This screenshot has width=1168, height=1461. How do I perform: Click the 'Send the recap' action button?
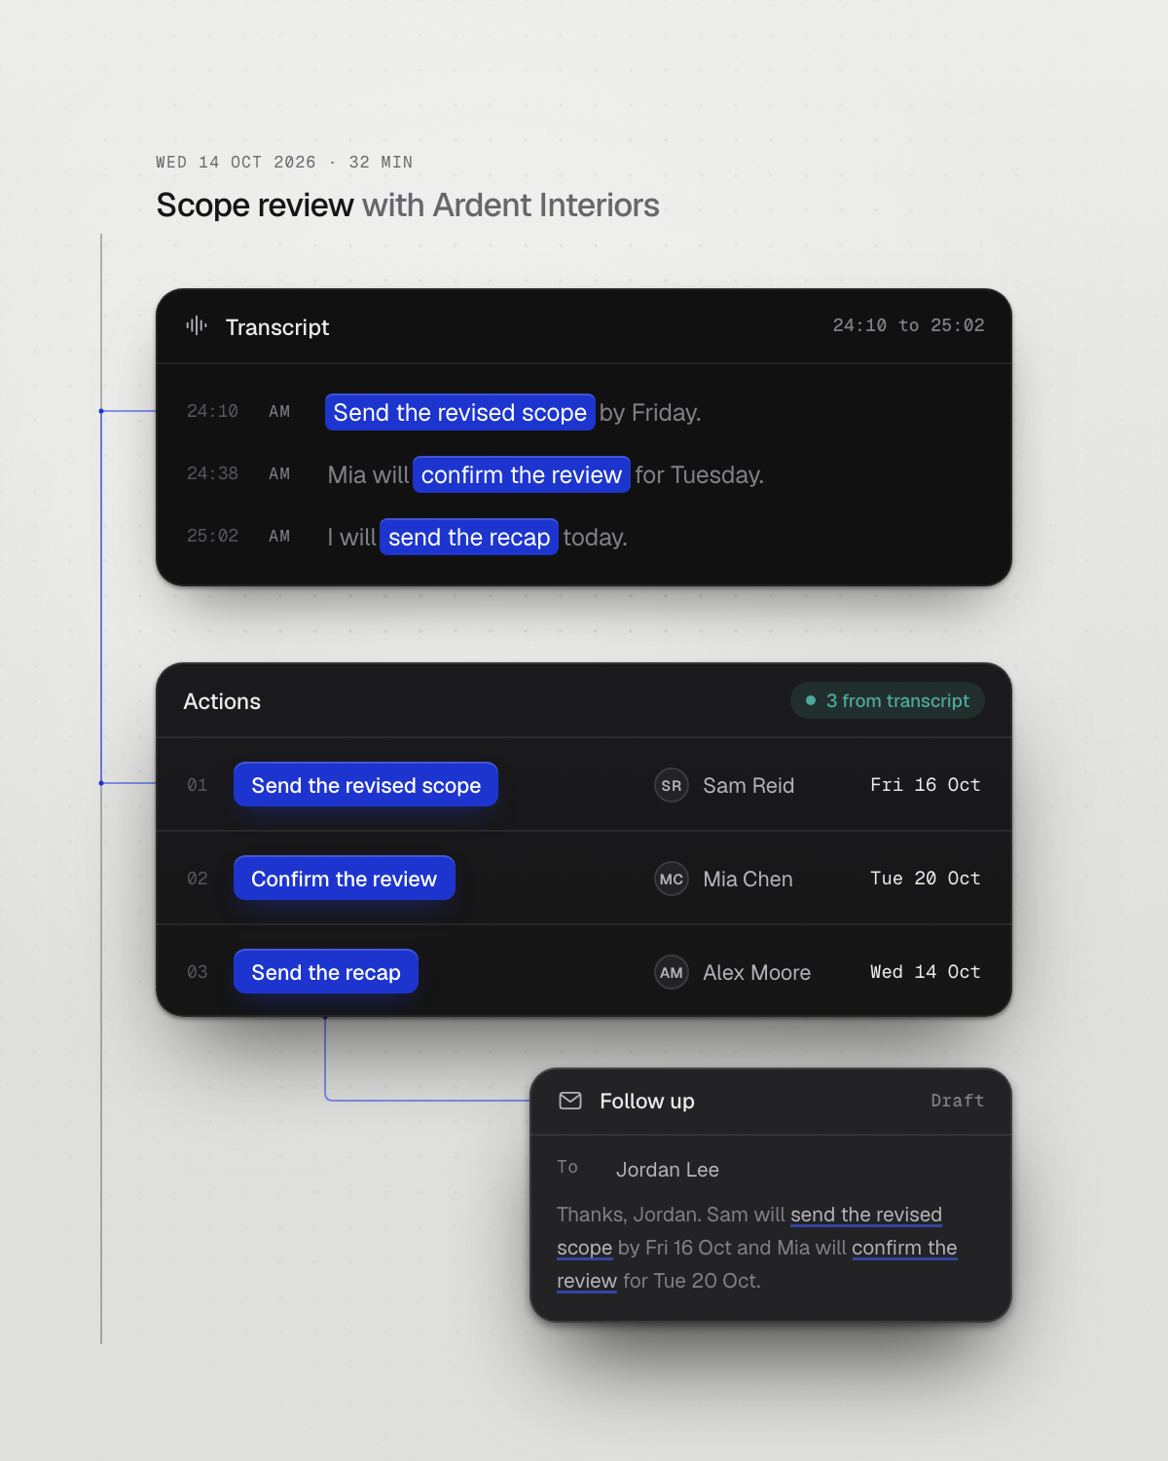click(326, 972)
